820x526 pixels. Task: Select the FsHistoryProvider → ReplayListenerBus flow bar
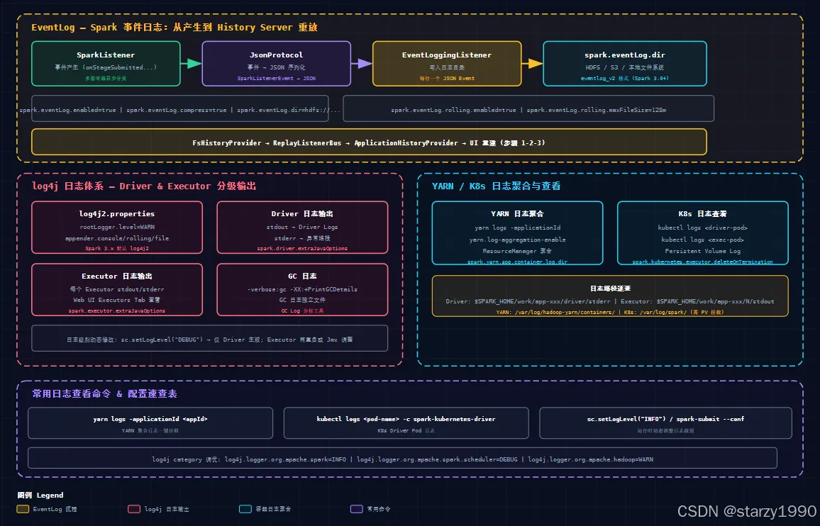coord(369,142)
